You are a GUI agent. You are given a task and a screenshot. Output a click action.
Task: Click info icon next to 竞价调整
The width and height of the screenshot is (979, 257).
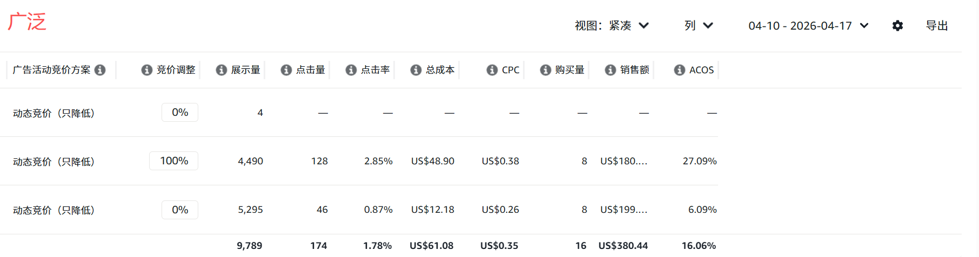pyautogui.click(x=146, y=70)
